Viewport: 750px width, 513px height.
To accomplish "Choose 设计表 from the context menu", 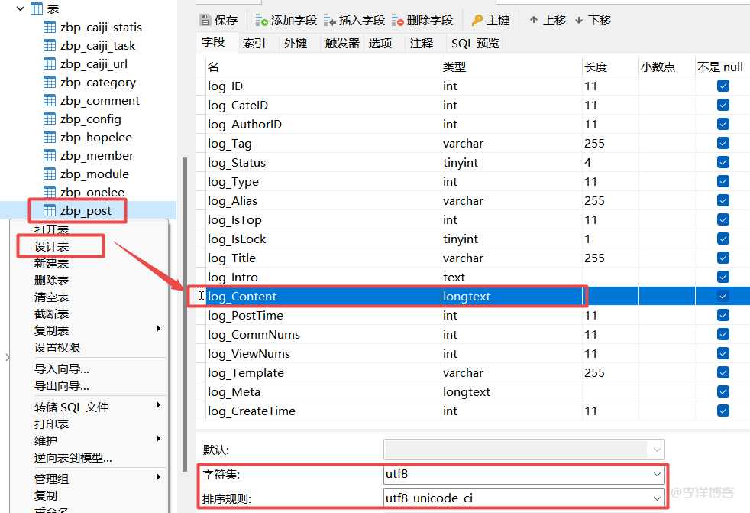I will (x=52, y=246).
